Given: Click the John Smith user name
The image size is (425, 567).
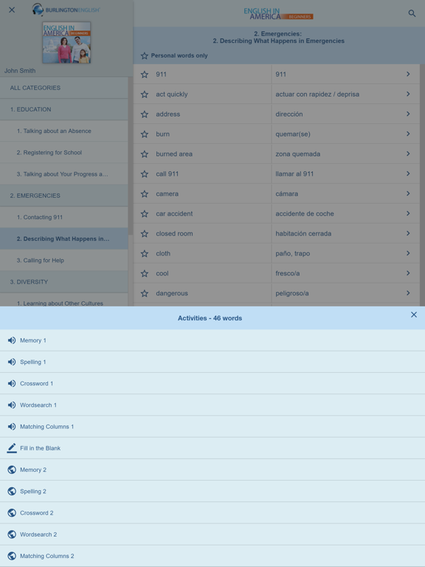Looking at the screenshot, I should coord(20,71).
